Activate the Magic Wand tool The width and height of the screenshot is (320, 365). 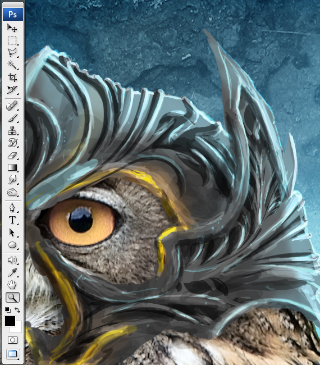coord(12,65)
